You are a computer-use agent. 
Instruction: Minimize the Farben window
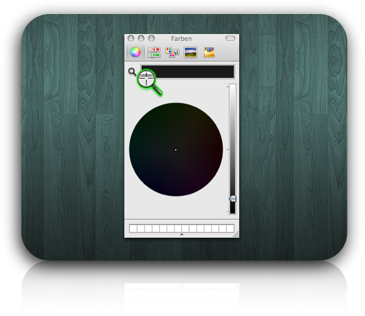(x=141, y=38)
